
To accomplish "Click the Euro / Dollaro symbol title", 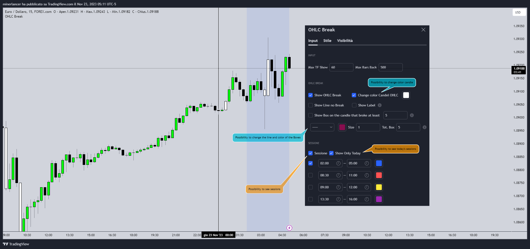I will [16, 12].
